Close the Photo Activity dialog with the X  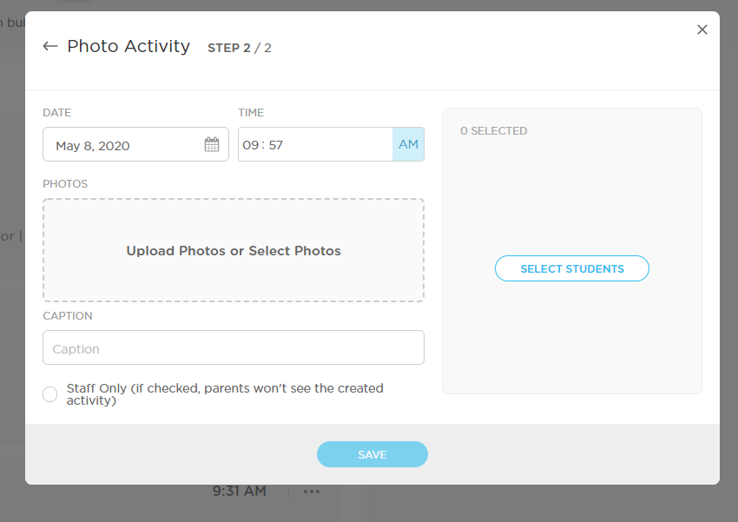(702, 29)
